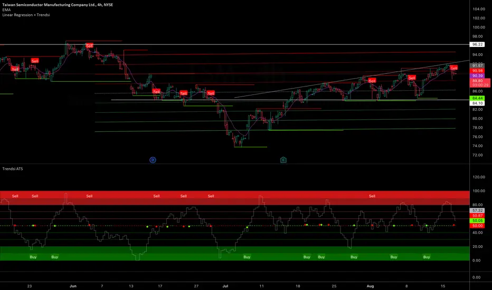The image size is (492, 290).
Task: Click the 57.32 oscillator value label
Action: click(x=477, y=210)
